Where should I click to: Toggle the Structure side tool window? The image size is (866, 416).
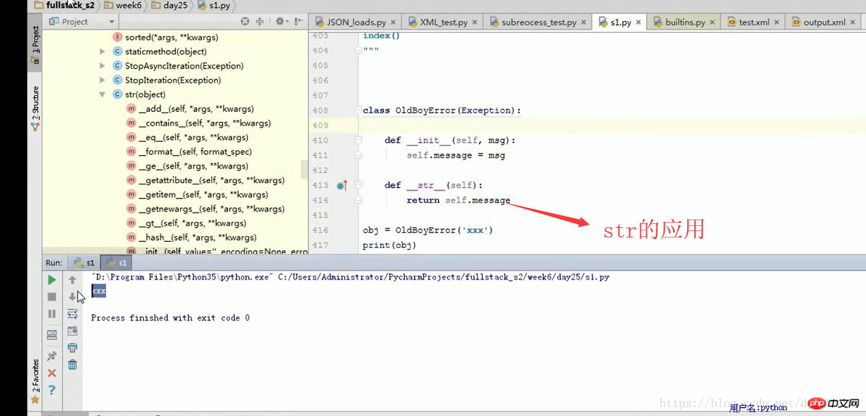click(35, 109)
